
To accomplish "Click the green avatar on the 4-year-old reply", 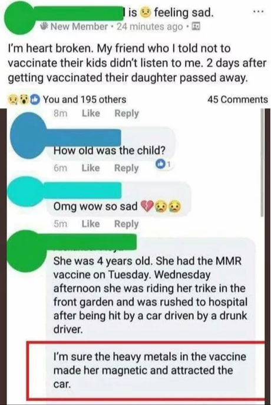I will (27, 252).
